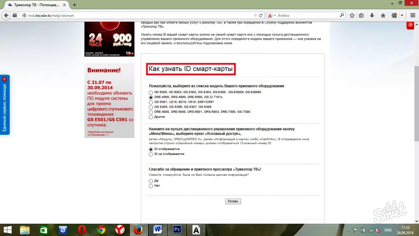Select the Другое radio option

pos(151,117)
